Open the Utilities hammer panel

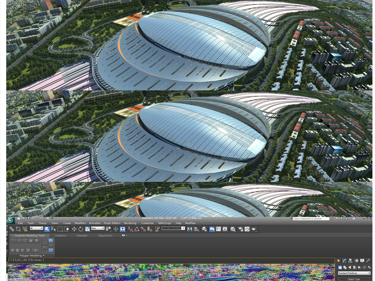368,261
